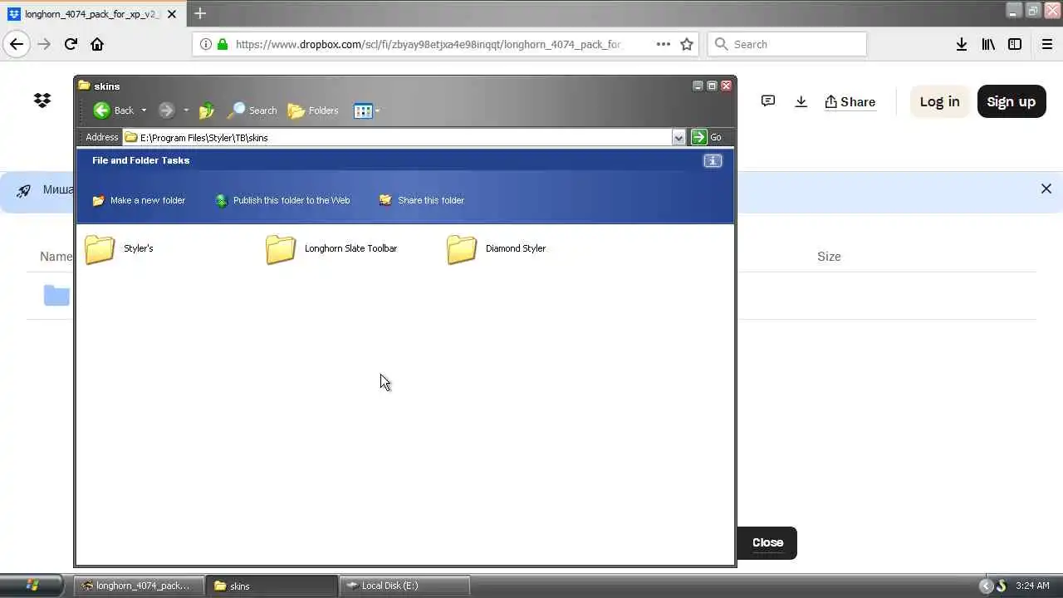Switch to Local Disk (E:) taskbar item
Screen dimensions: 1063x598
click(x=405, y=586)
